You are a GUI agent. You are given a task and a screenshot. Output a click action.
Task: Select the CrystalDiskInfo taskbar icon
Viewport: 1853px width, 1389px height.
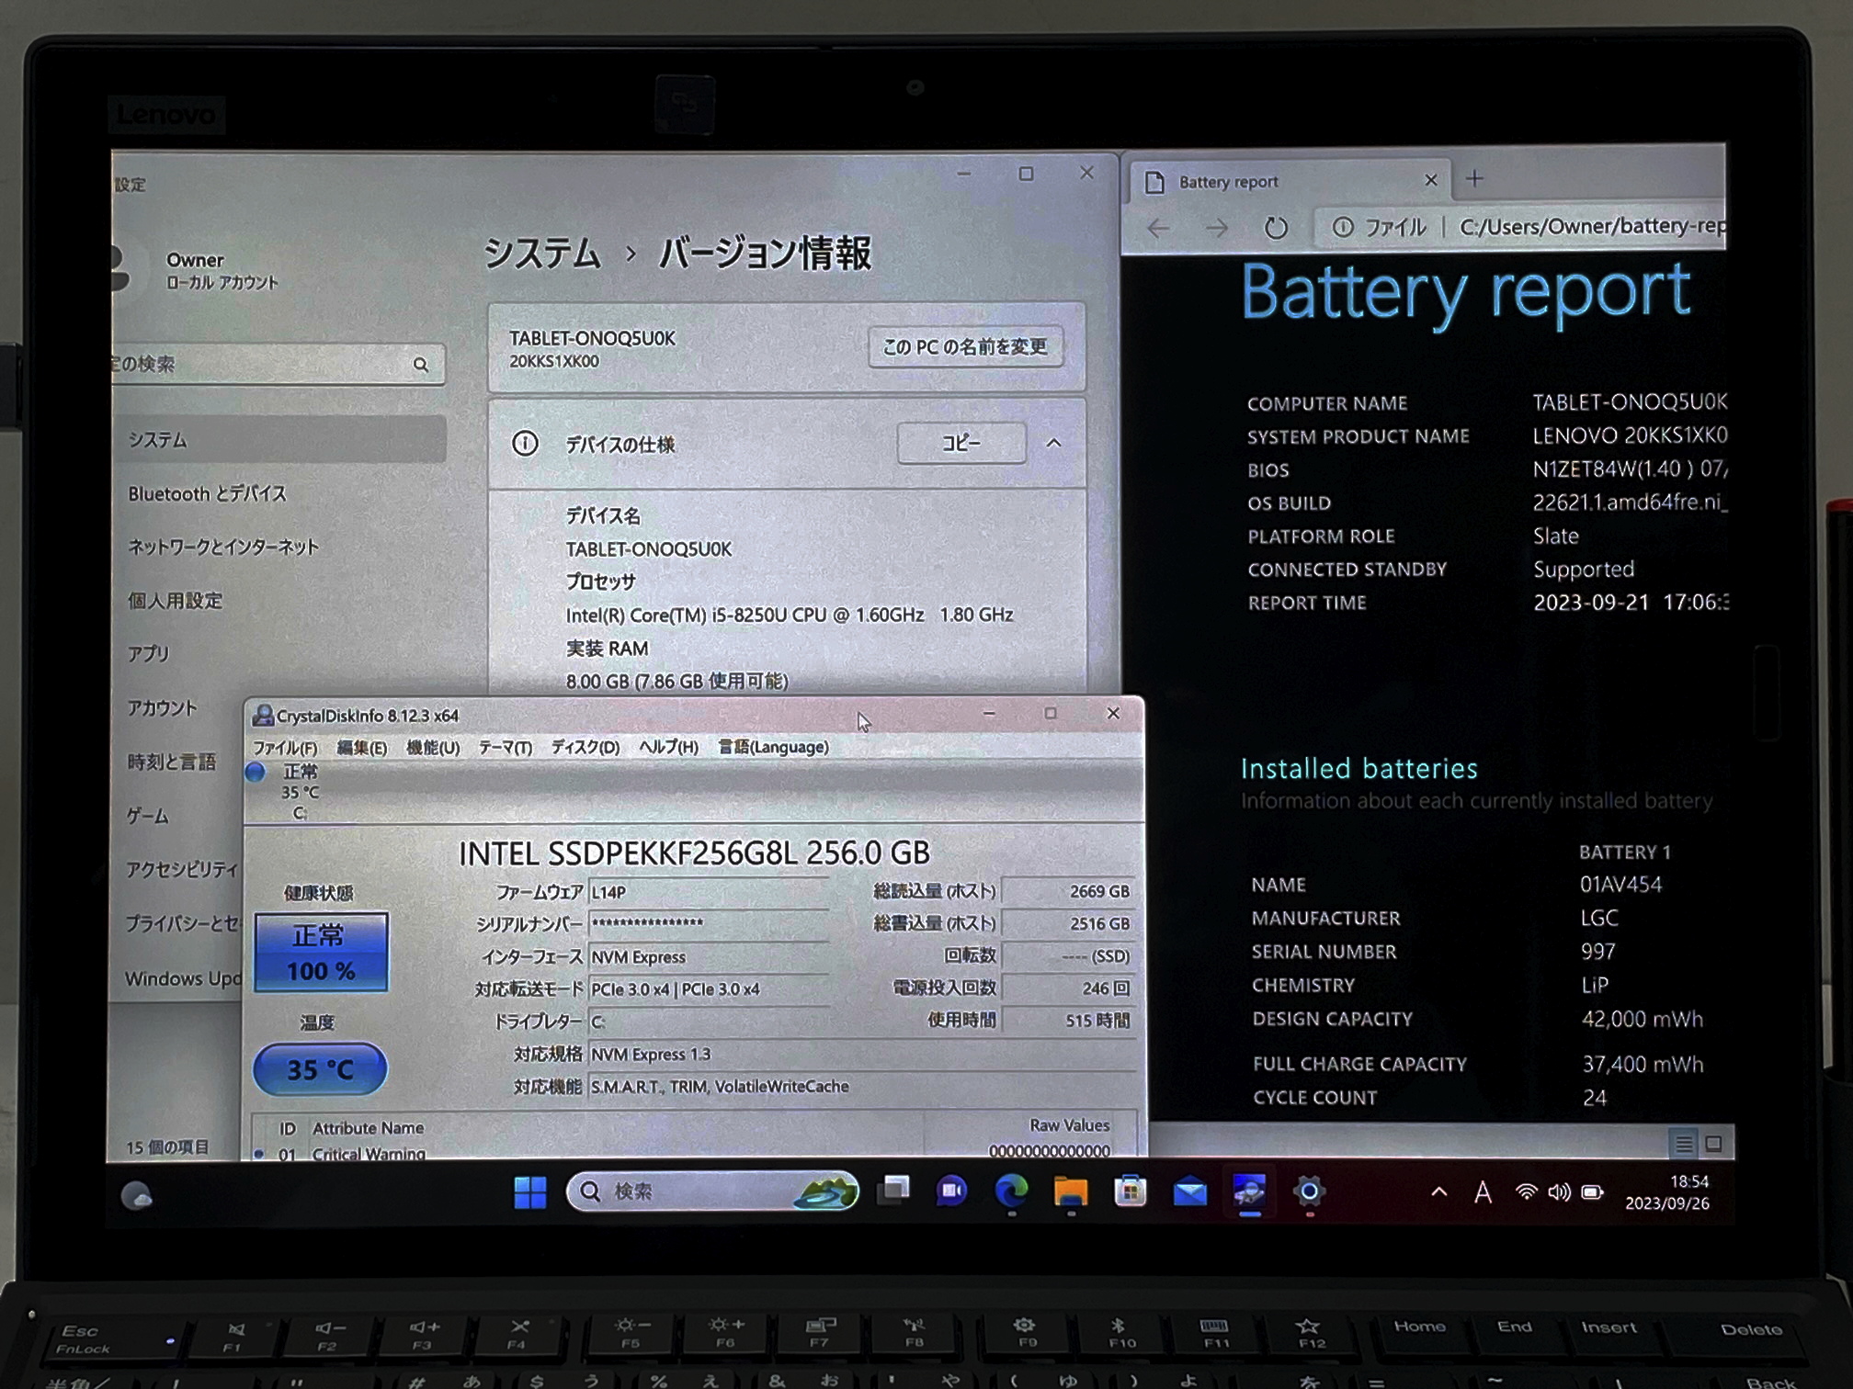click(x=1249, y=1191)
